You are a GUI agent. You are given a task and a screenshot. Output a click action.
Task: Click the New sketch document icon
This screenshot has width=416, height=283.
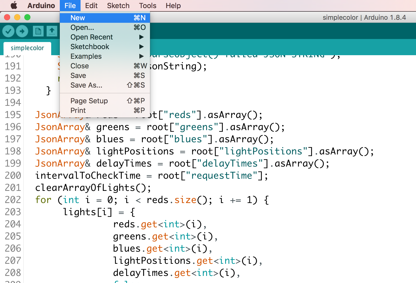tap(38, 31)
